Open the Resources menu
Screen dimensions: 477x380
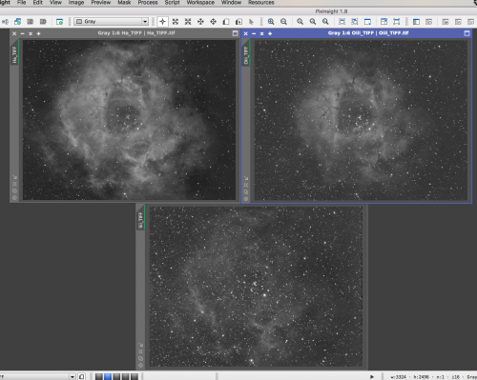point(261,3)
